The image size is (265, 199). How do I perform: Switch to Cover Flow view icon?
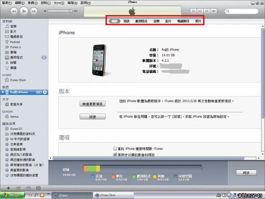point(214,11)
